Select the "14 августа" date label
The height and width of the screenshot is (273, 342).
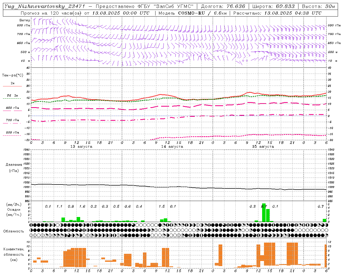click(172, 147)
